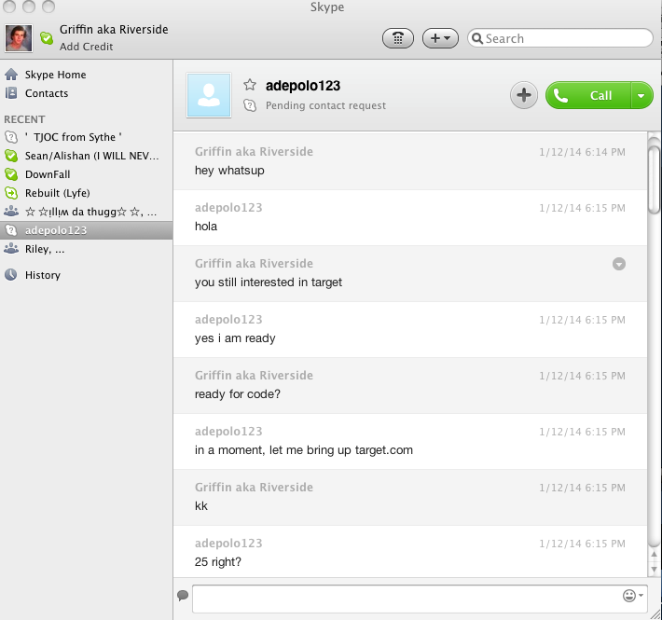Select adepolo123 in the recent list

coord(87,230)
